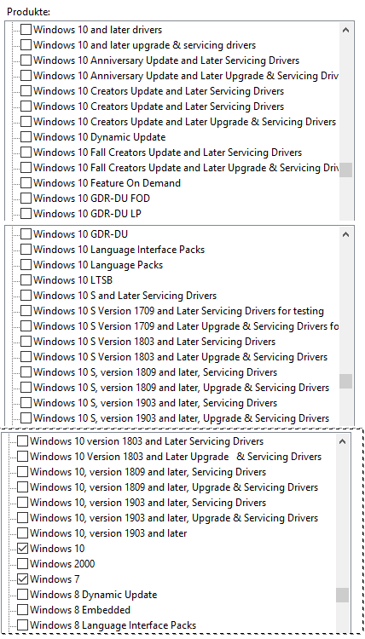Enable Windows 10 LTSB checkbox
Viewport: 365px width, 639px height.
[26, 280]
